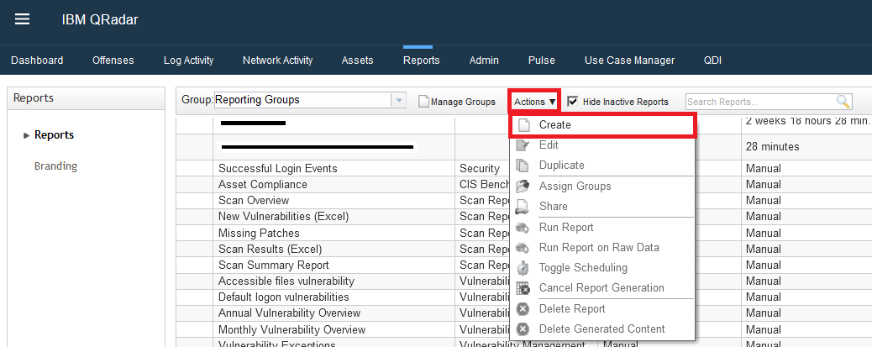Switch to the Reports tab
The height and width of the screenshot is (347, 872).
click(422, 60)
